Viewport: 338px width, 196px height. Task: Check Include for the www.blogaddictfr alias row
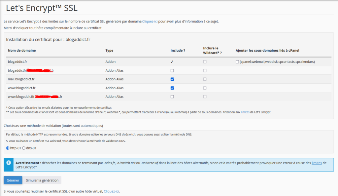(172, 97)
